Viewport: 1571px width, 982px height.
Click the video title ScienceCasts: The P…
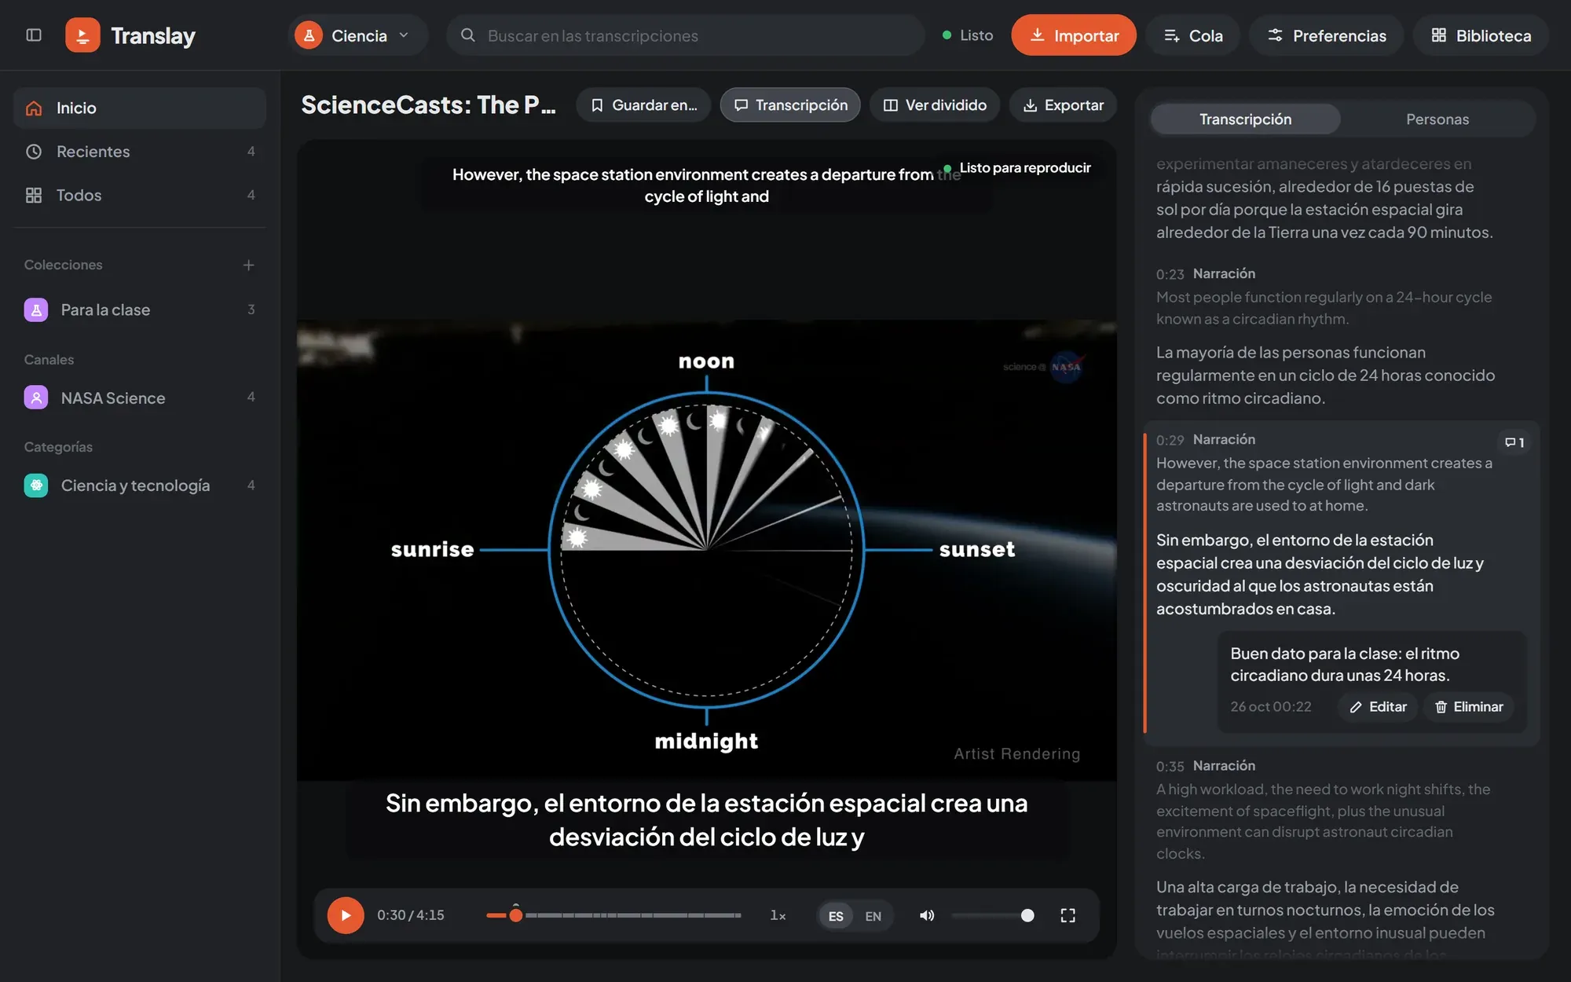(428, 105)
